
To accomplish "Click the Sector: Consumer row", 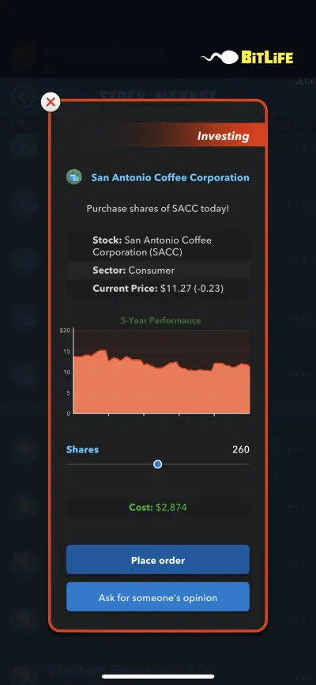I will 158,270.
